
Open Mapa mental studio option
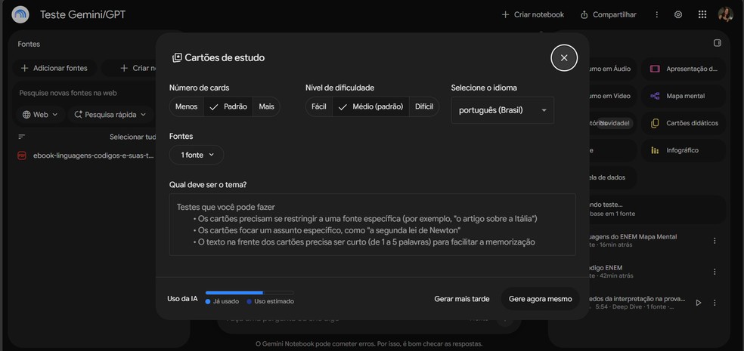coord(684,96)
